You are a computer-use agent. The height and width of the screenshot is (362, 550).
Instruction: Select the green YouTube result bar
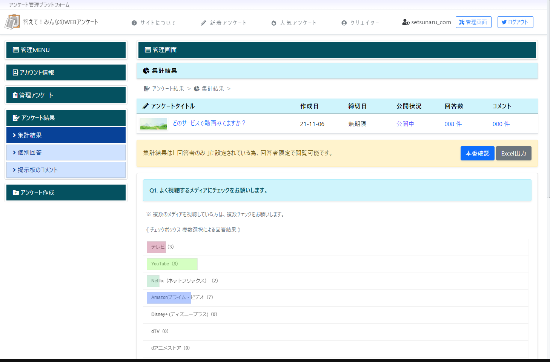click(172, 264)
